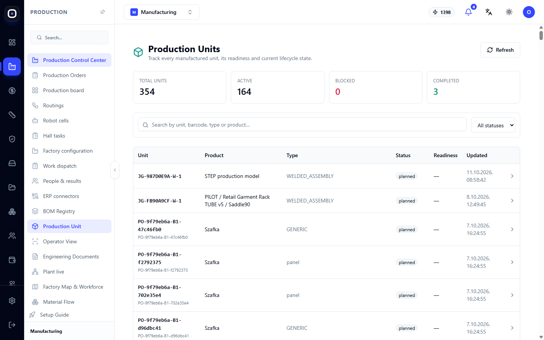Image resolution: width=544 pixels, height=340 pixels.
Task: Open ERP connectors page
Action: (70, 196)
